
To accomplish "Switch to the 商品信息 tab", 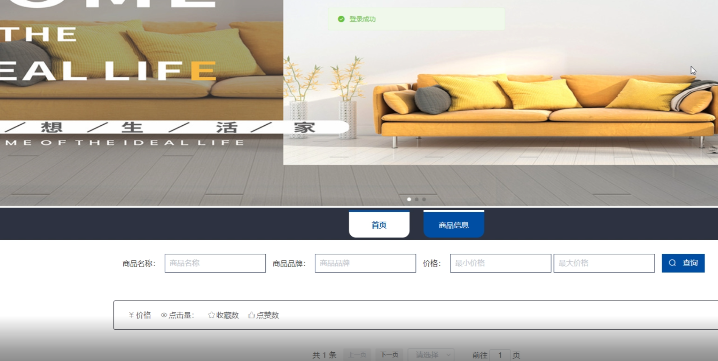I will tap(453, 225).
